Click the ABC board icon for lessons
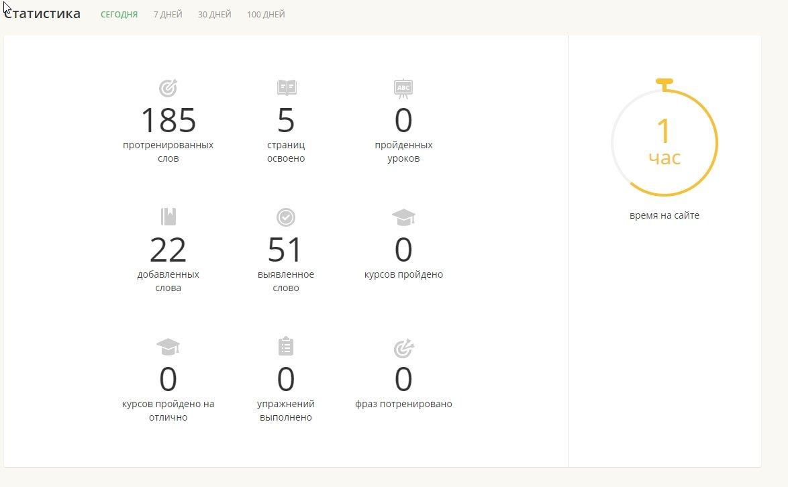Viewport: 788px width, 487px height. 403,88
